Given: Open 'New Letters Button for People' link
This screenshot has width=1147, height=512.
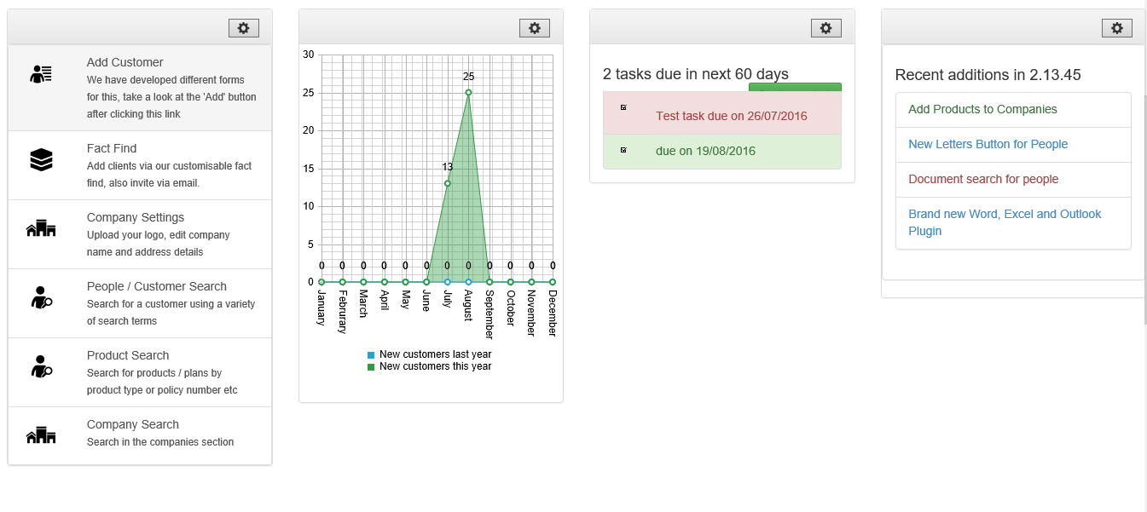Looking at the screenshot, I should (988, 144).
